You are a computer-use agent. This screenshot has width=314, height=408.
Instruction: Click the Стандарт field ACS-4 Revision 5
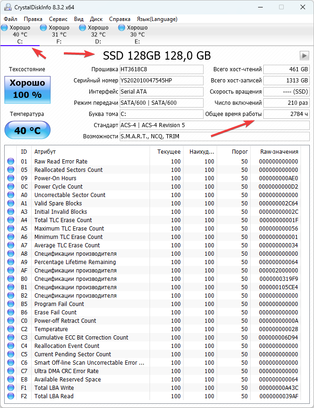(x=215, y=125)
